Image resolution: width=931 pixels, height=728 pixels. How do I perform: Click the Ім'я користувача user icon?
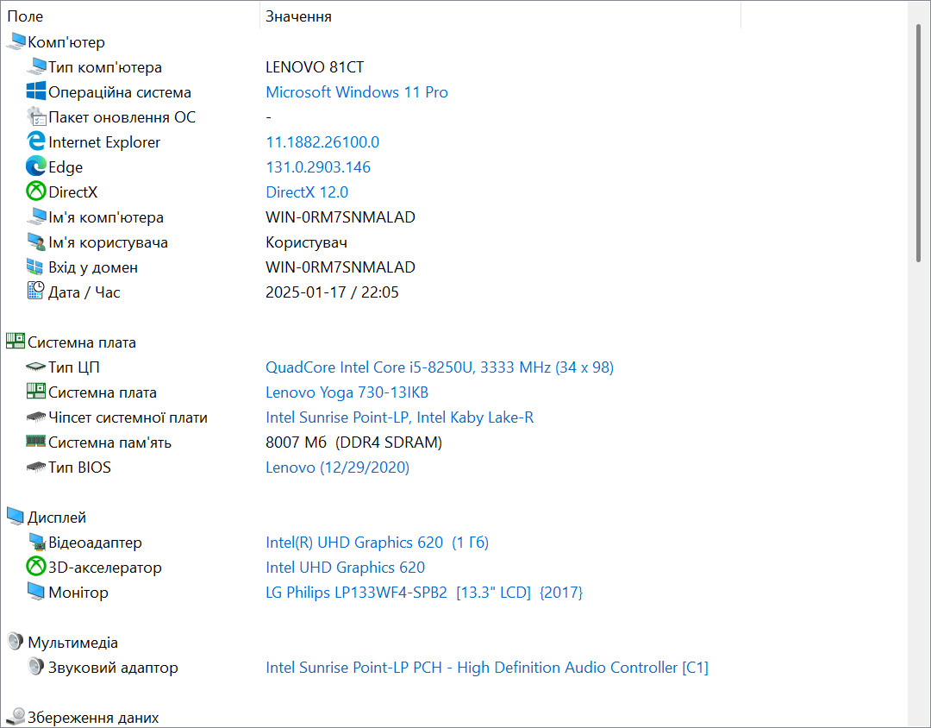[x=36, y=242]
